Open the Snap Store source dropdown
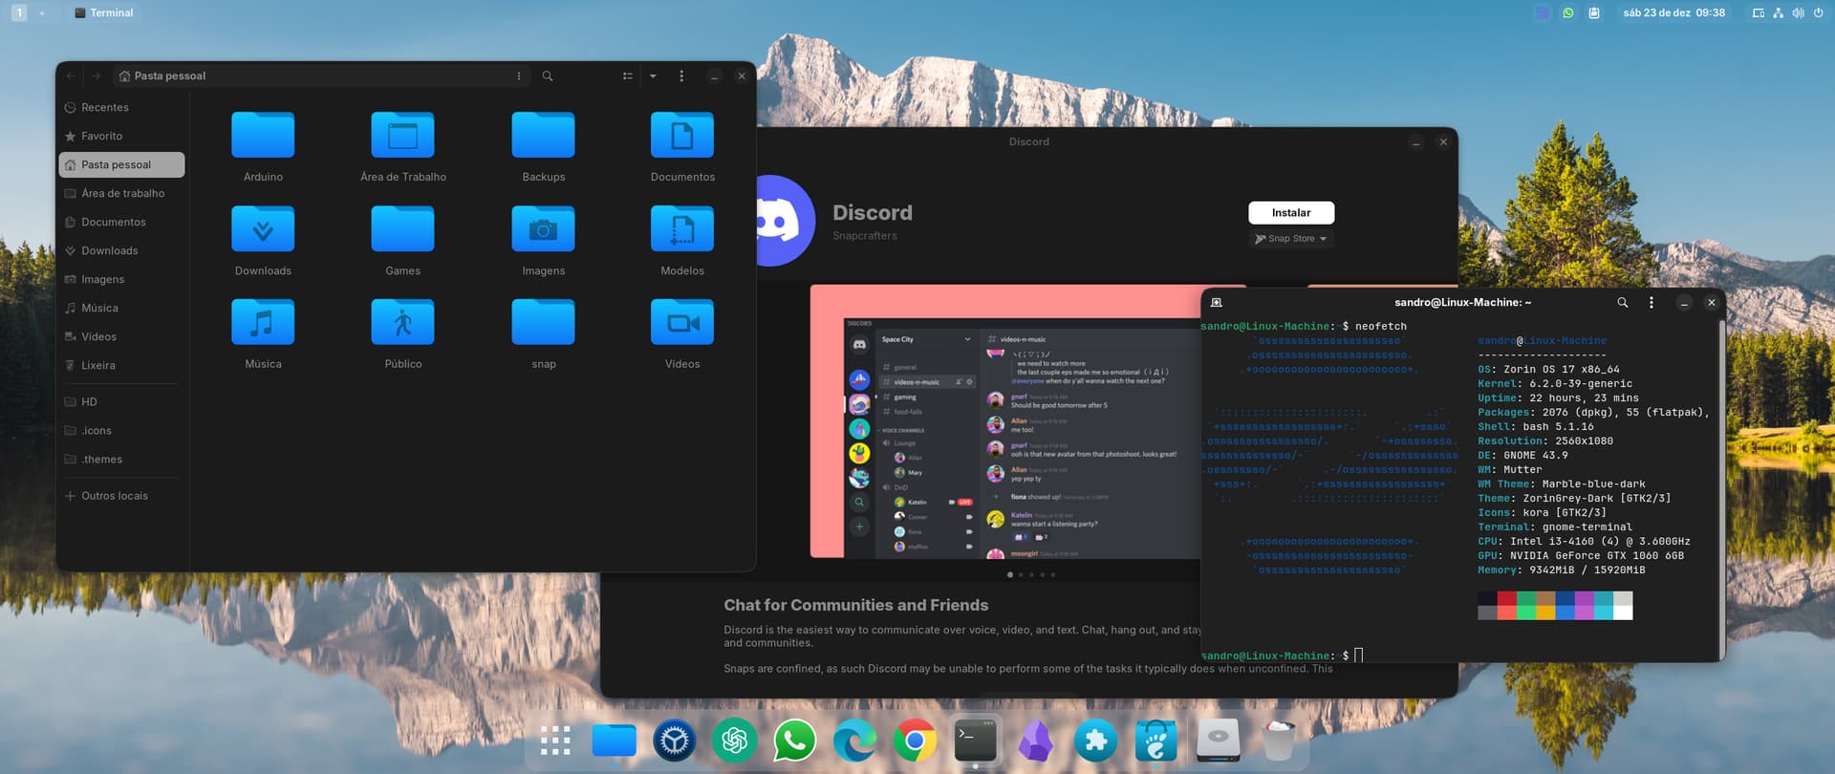 pyautogui.click(x=1291, y=239)
